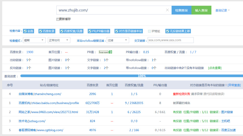The width and height of the screenshot is (243, 136).
Task: Open the nofollow 过滤 dropdown
Action: pyautogui.click(x=117, y=40)
